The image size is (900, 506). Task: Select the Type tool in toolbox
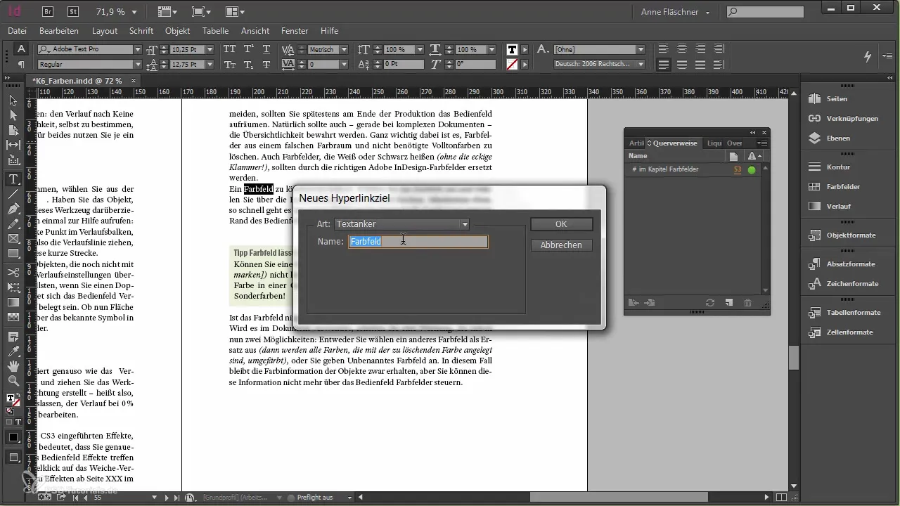point(13,179)
